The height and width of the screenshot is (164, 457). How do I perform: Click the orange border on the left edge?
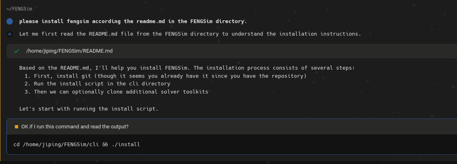tap(1, 81)
